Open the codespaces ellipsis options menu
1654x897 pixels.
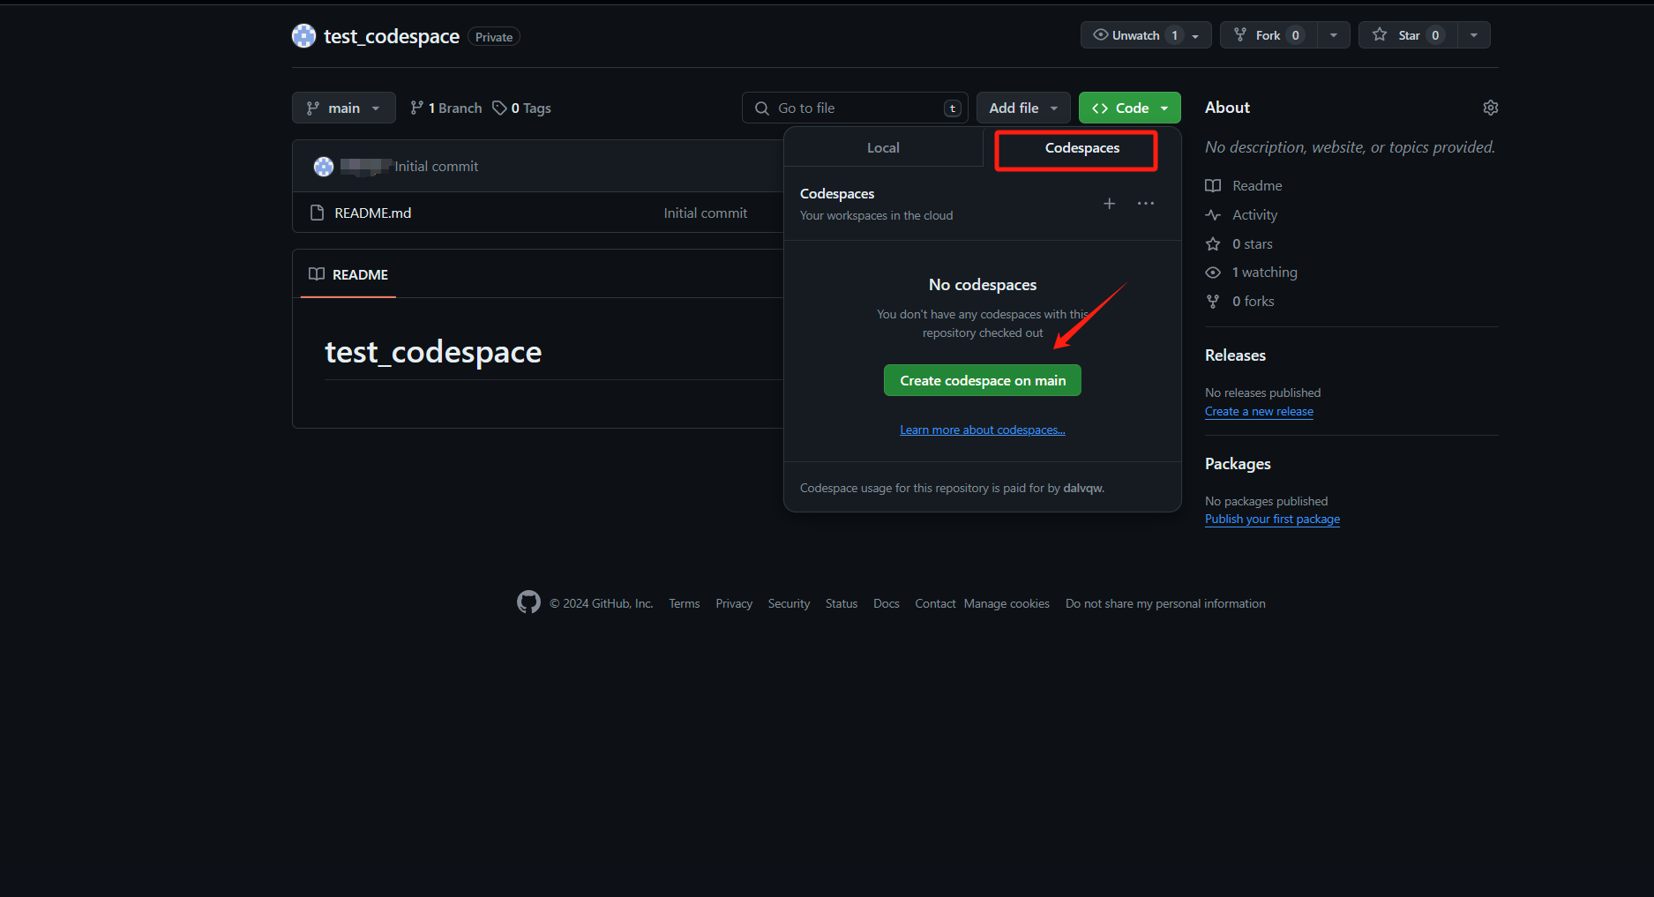(1145, 204)
